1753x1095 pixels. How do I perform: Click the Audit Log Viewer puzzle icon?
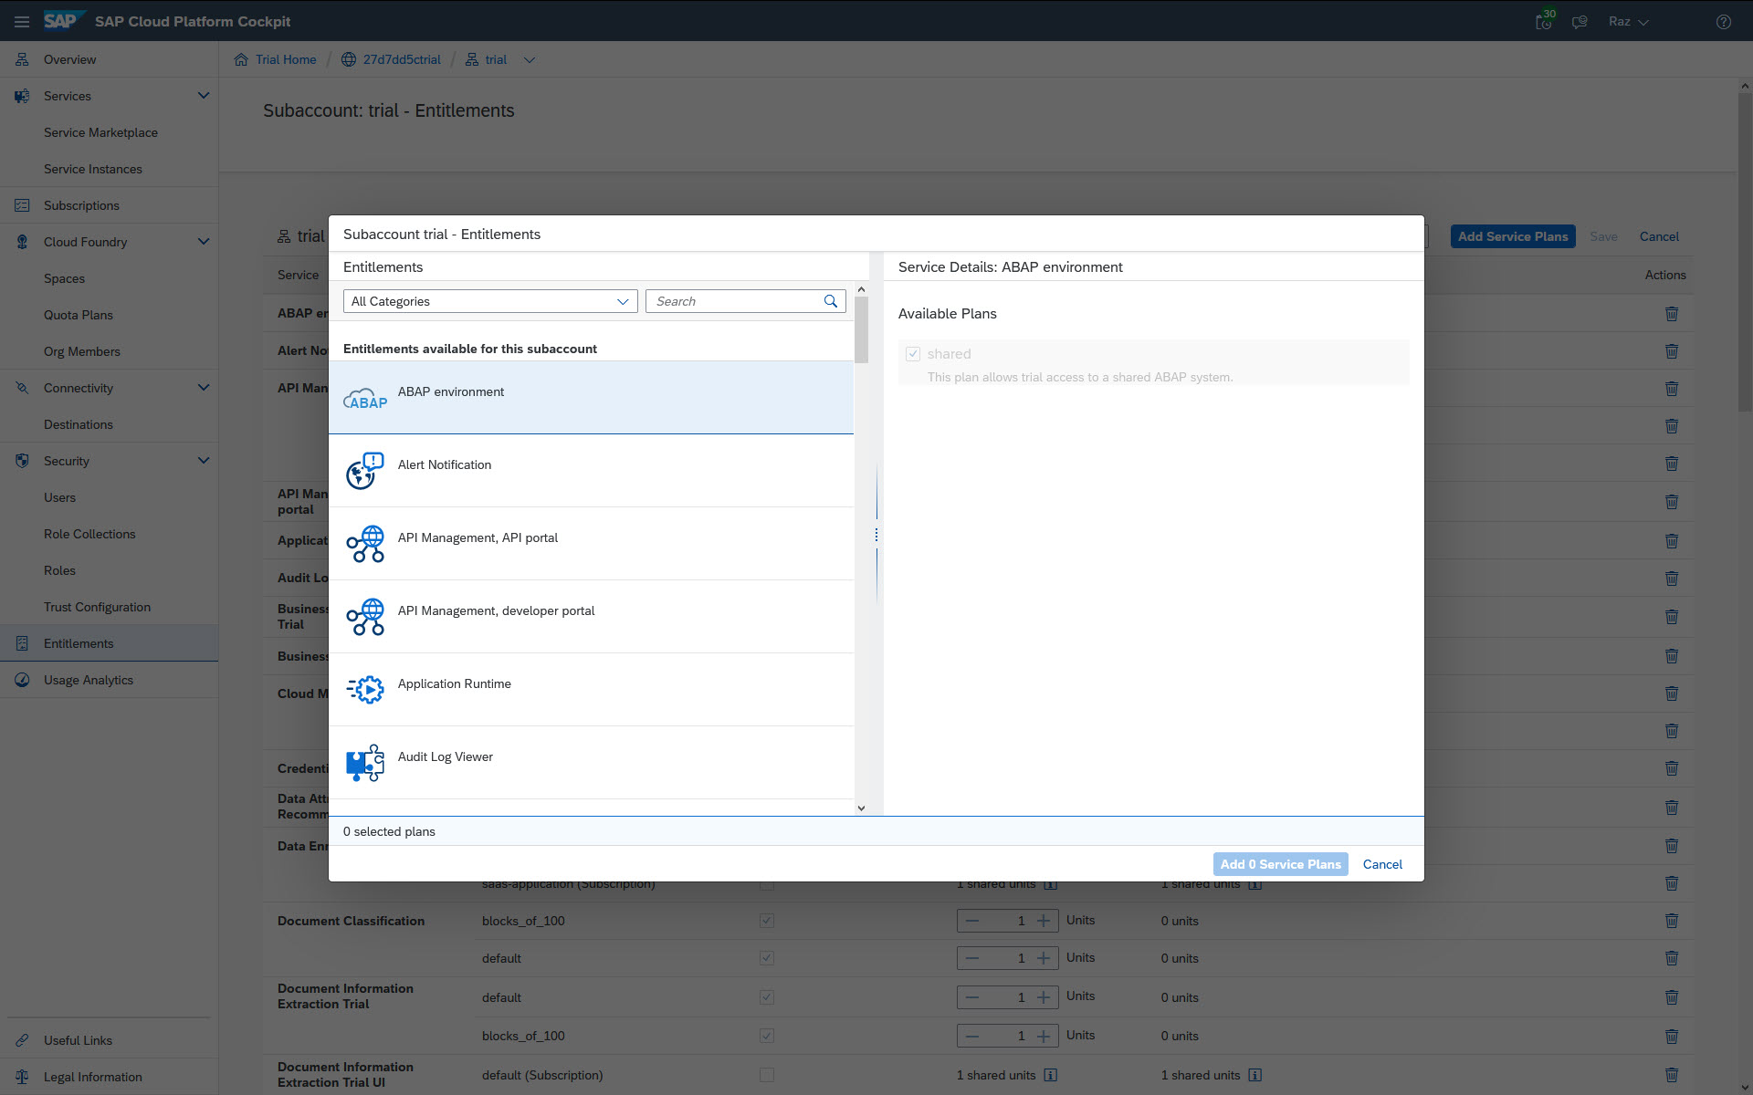pos(365,763)
